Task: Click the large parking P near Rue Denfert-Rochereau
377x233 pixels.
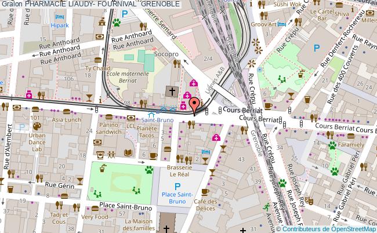Action: [317, 48]
